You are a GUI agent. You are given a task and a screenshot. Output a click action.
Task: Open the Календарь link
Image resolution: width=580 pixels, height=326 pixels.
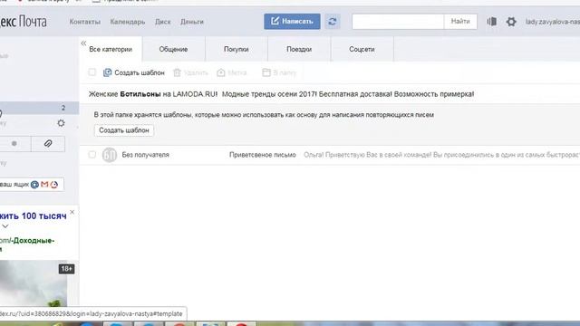(x=128, y=22)
